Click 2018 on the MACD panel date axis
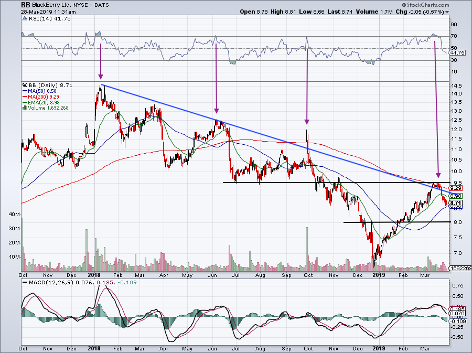 [94, 348]
